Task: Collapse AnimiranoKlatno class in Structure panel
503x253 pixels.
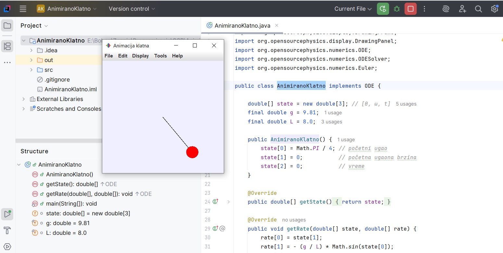Action: pos(19,165)
